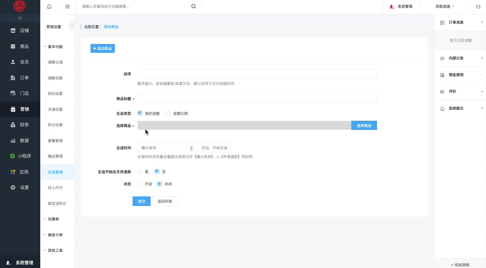Focus the 商品标题 input field
This screenshot has height=268, width=486.
[257, 99]
